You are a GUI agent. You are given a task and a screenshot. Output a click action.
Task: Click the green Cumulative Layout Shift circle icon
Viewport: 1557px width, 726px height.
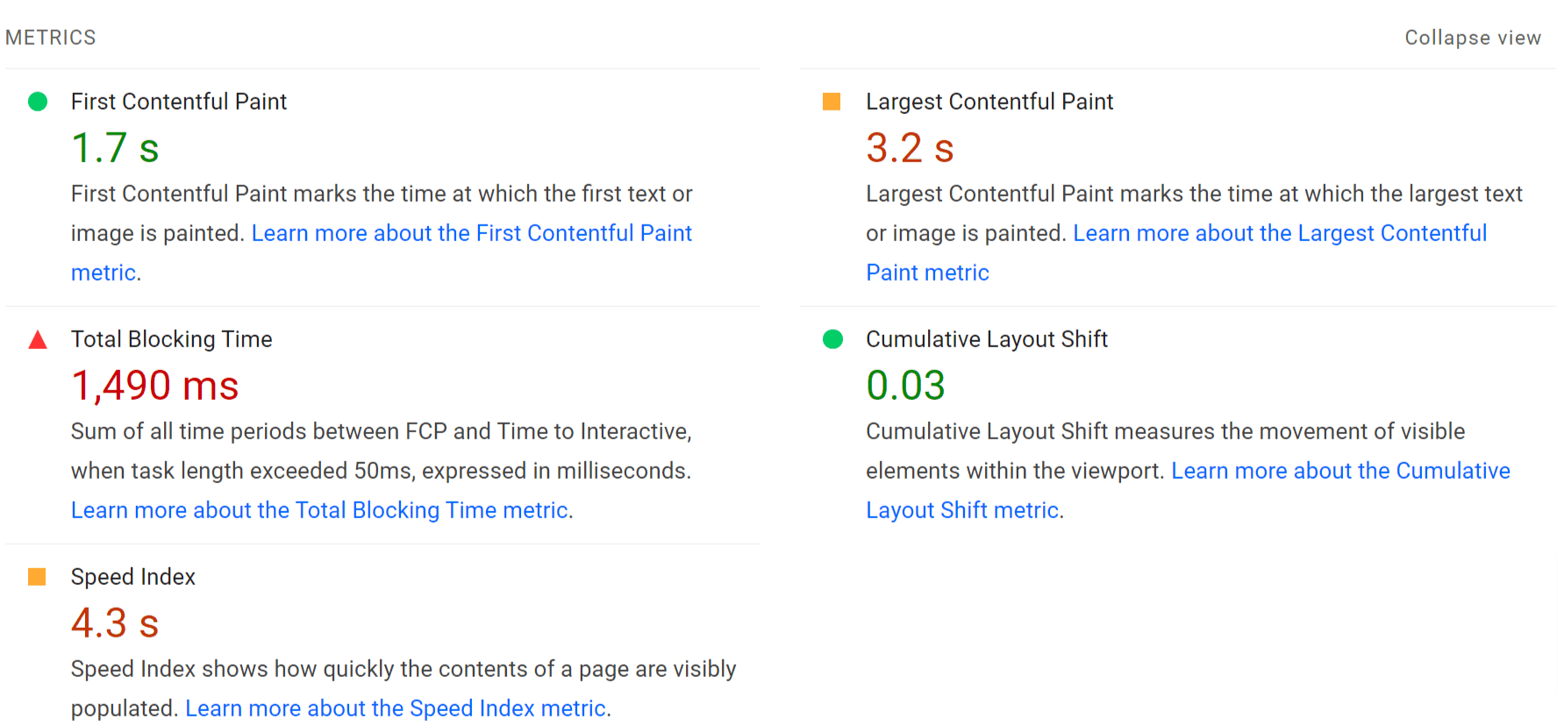[x=832, y=339]
